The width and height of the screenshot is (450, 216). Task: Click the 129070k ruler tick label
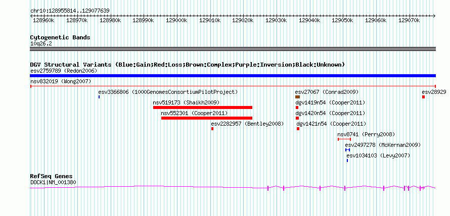409,20
